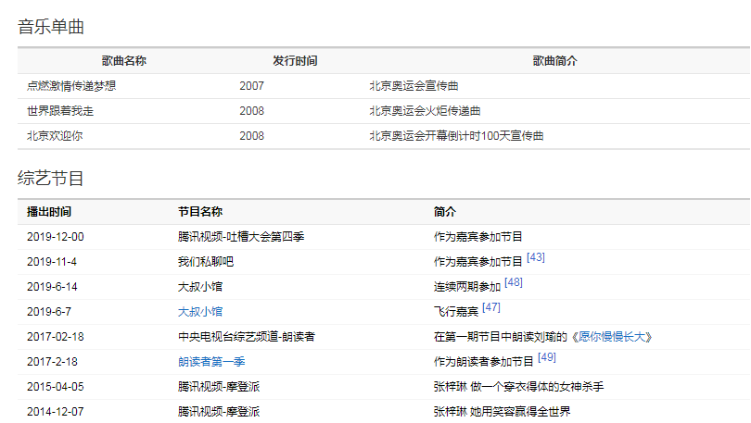Click citation reference [47]
Screen dimensions: 751x423
pos(491,307)
